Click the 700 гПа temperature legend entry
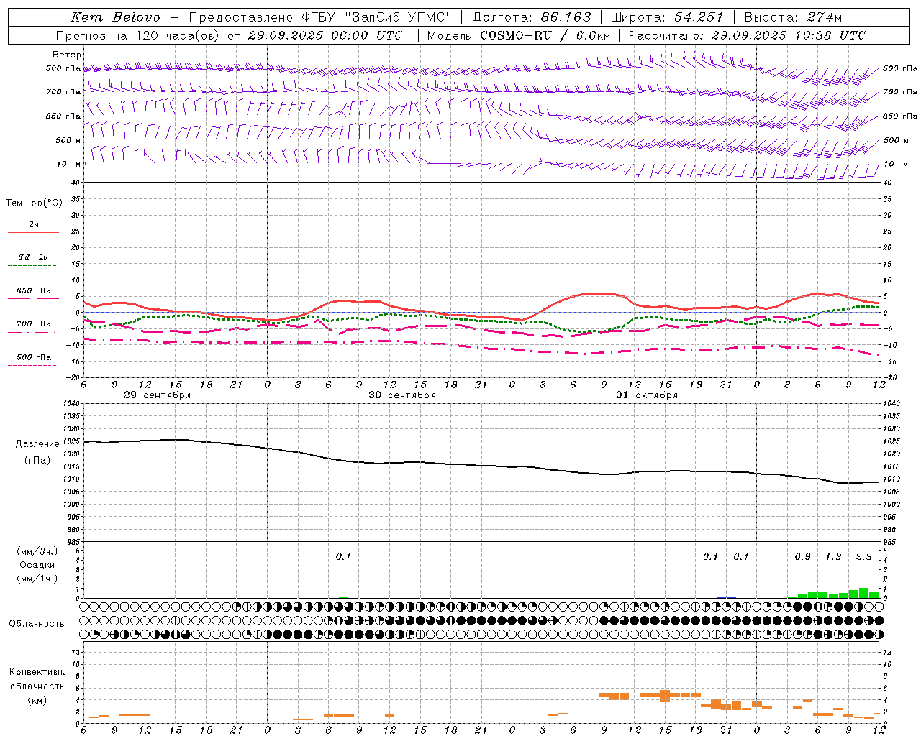921x736 pixels. point(34,324)
